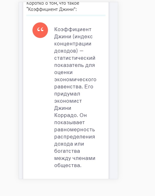This screenshot has height=196, width=155.
Task: Click the word “концентрации”
Action: coord(73,44)
